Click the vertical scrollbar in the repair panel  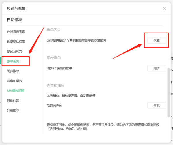click(x=168, y=92)
